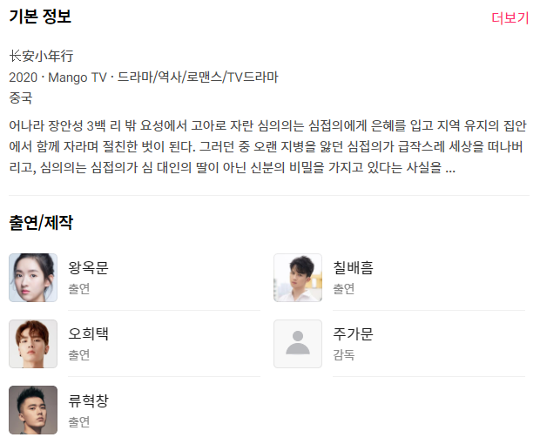The image size is (540, 444).
Task: Click the title 长安小年行
Action: 41,57
